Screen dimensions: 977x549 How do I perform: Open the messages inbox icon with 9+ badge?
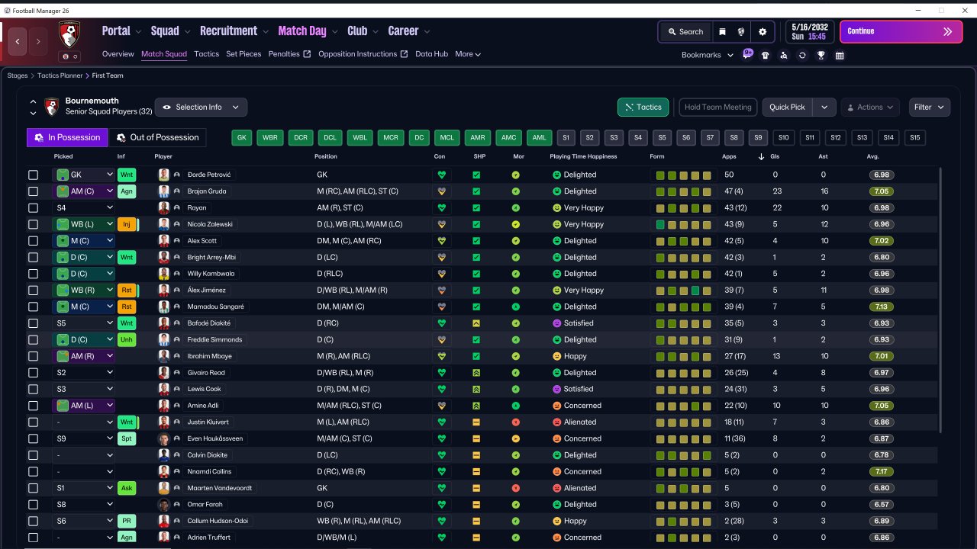pyautogui.click(x=747, y=55)
